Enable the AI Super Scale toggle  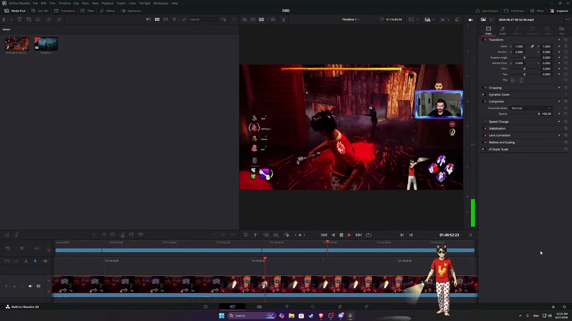483,149
